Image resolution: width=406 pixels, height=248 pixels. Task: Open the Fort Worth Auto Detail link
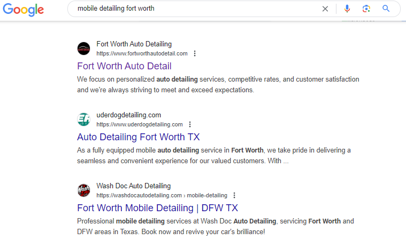coord(124,66)
